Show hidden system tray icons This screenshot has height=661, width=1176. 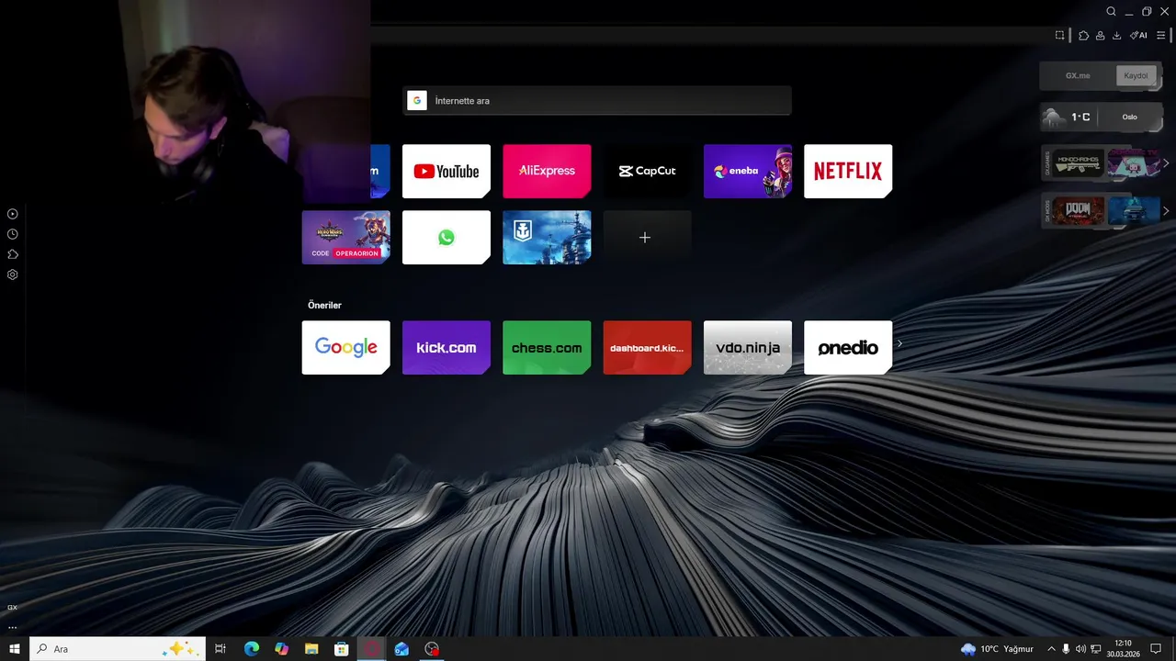pos(1052,649)
